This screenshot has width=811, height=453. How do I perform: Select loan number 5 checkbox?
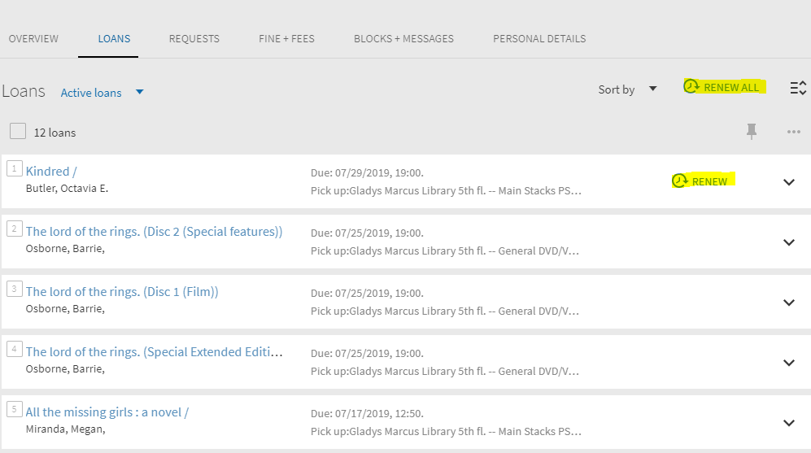coord(14,410)
